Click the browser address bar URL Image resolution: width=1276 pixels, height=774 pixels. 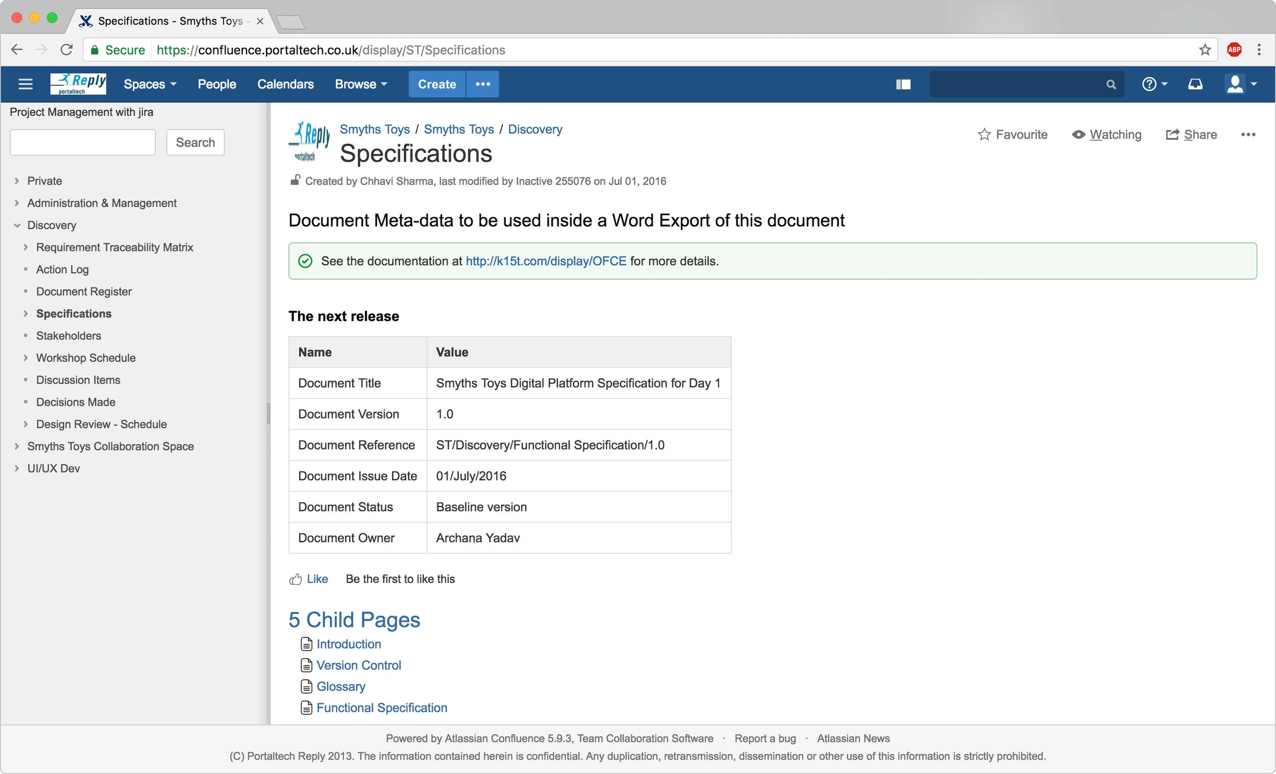(330, 49)
